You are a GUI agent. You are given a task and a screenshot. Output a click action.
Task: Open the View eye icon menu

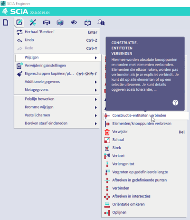[x=74, y=22]
